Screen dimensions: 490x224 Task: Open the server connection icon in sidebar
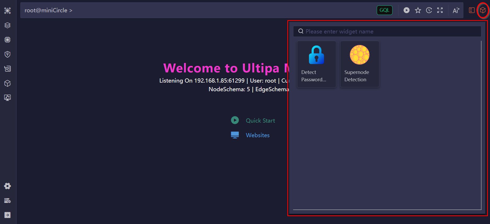tap(7, 201)
